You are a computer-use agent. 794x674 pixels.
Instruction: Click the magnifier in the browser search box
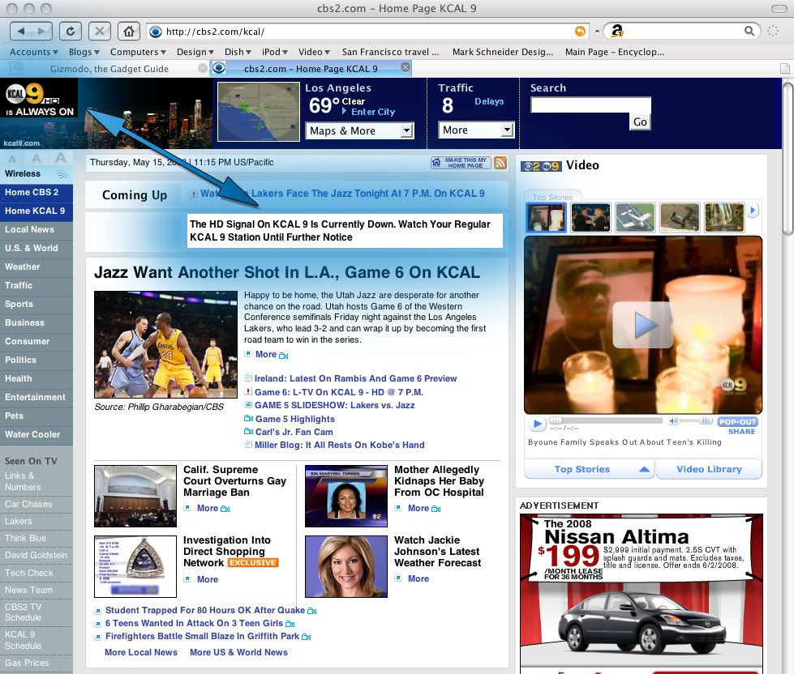pyautogui.click(x=749, y=32)
